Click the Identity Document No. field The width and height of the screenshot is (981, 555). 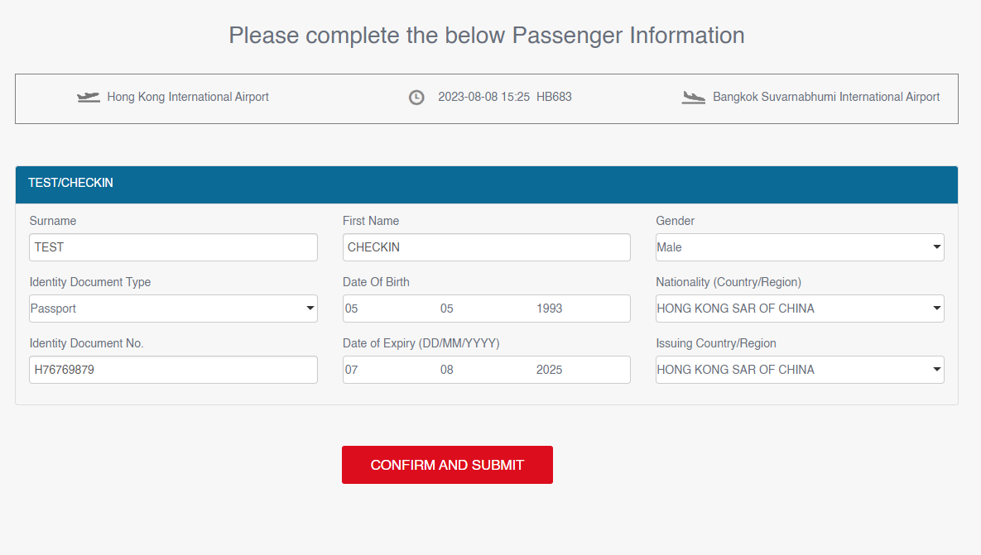coord(173,370)
